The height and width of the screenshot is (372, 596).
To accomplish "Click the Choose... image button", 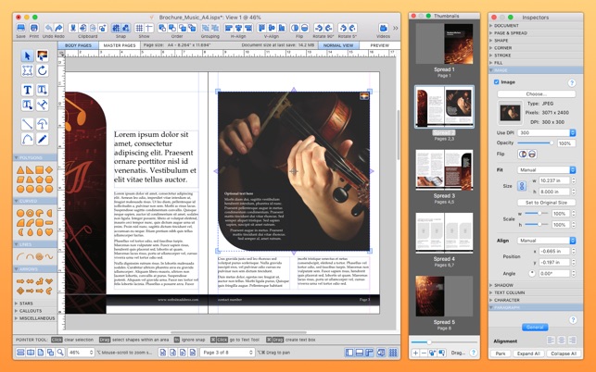I will [537, 93].
